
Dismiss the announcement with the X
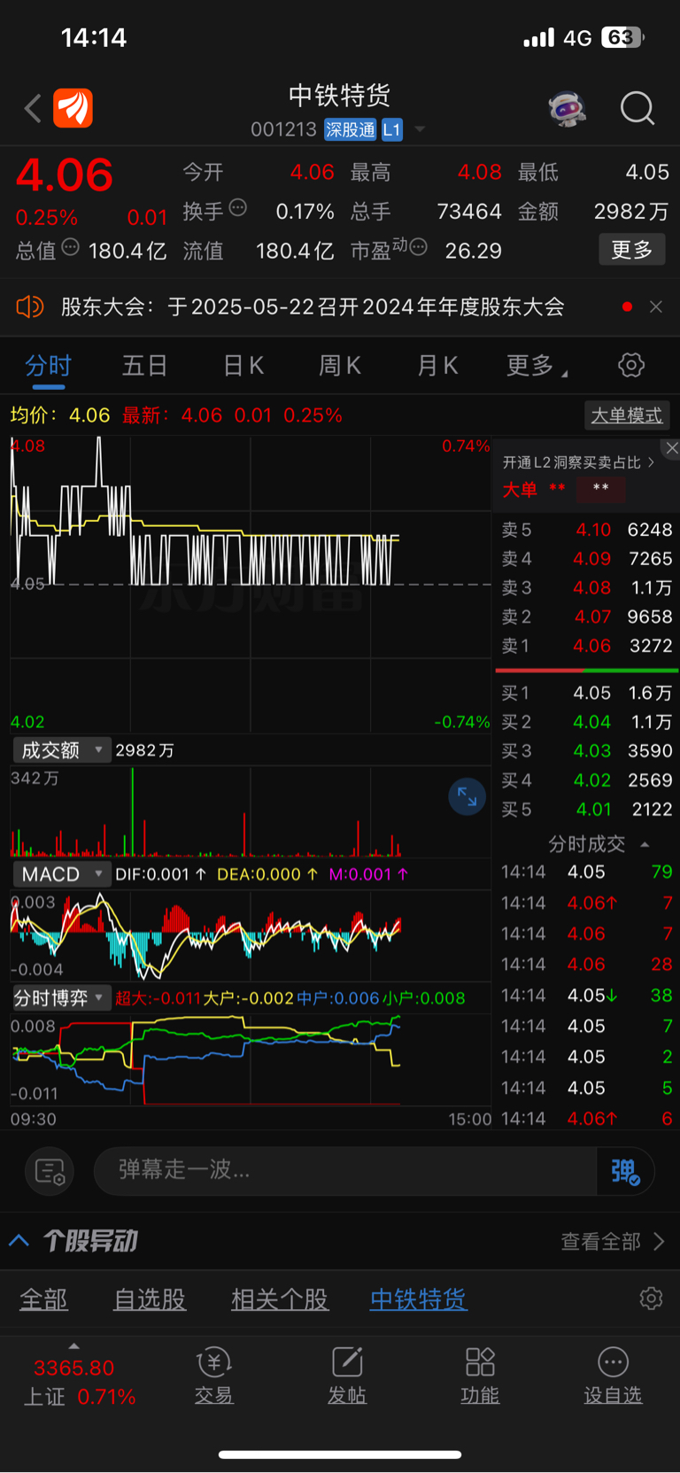point(656,306)
